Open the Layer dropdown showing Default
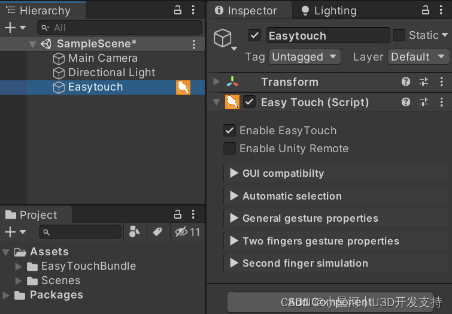452x314 pixels. click(418, 56)
